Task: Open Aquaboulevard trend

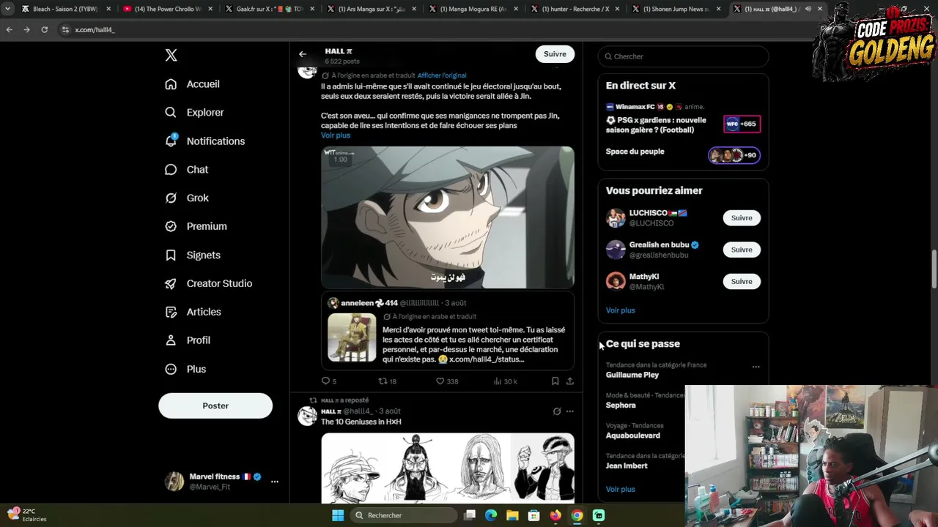Action: (x=633, y=436)
